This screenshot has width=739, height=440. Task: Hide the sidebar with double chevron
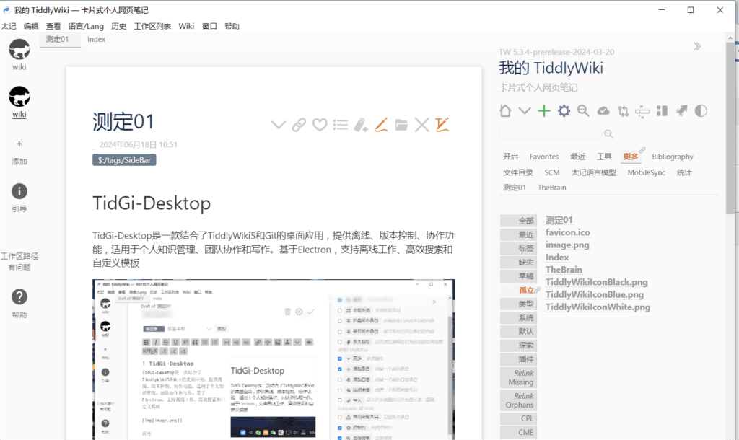pyautogui.click(x=698, y=46)
